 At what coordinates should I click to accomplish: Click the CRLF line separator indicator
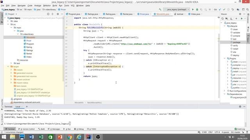210,132
